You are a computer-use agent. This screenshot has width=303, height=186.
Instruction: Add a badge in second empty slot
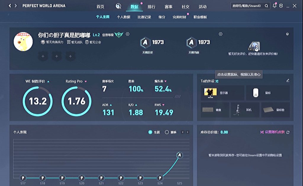pos(57,56)
